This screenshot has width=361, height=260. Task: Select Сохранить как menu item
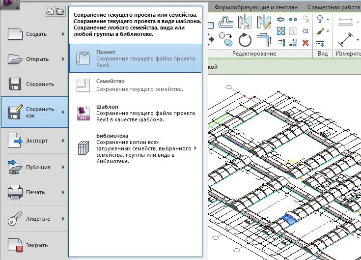[x=34, y=112]
